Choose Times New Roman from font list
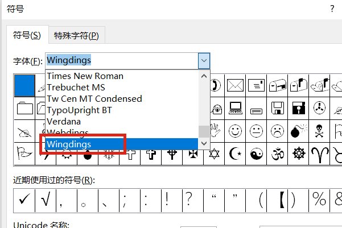Image resolution: width=342 pixels, height=228 pixels. 122,76
